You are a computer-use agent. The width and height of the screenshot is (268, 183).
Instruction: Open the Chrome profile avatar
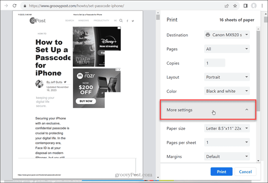coord(254,6)
